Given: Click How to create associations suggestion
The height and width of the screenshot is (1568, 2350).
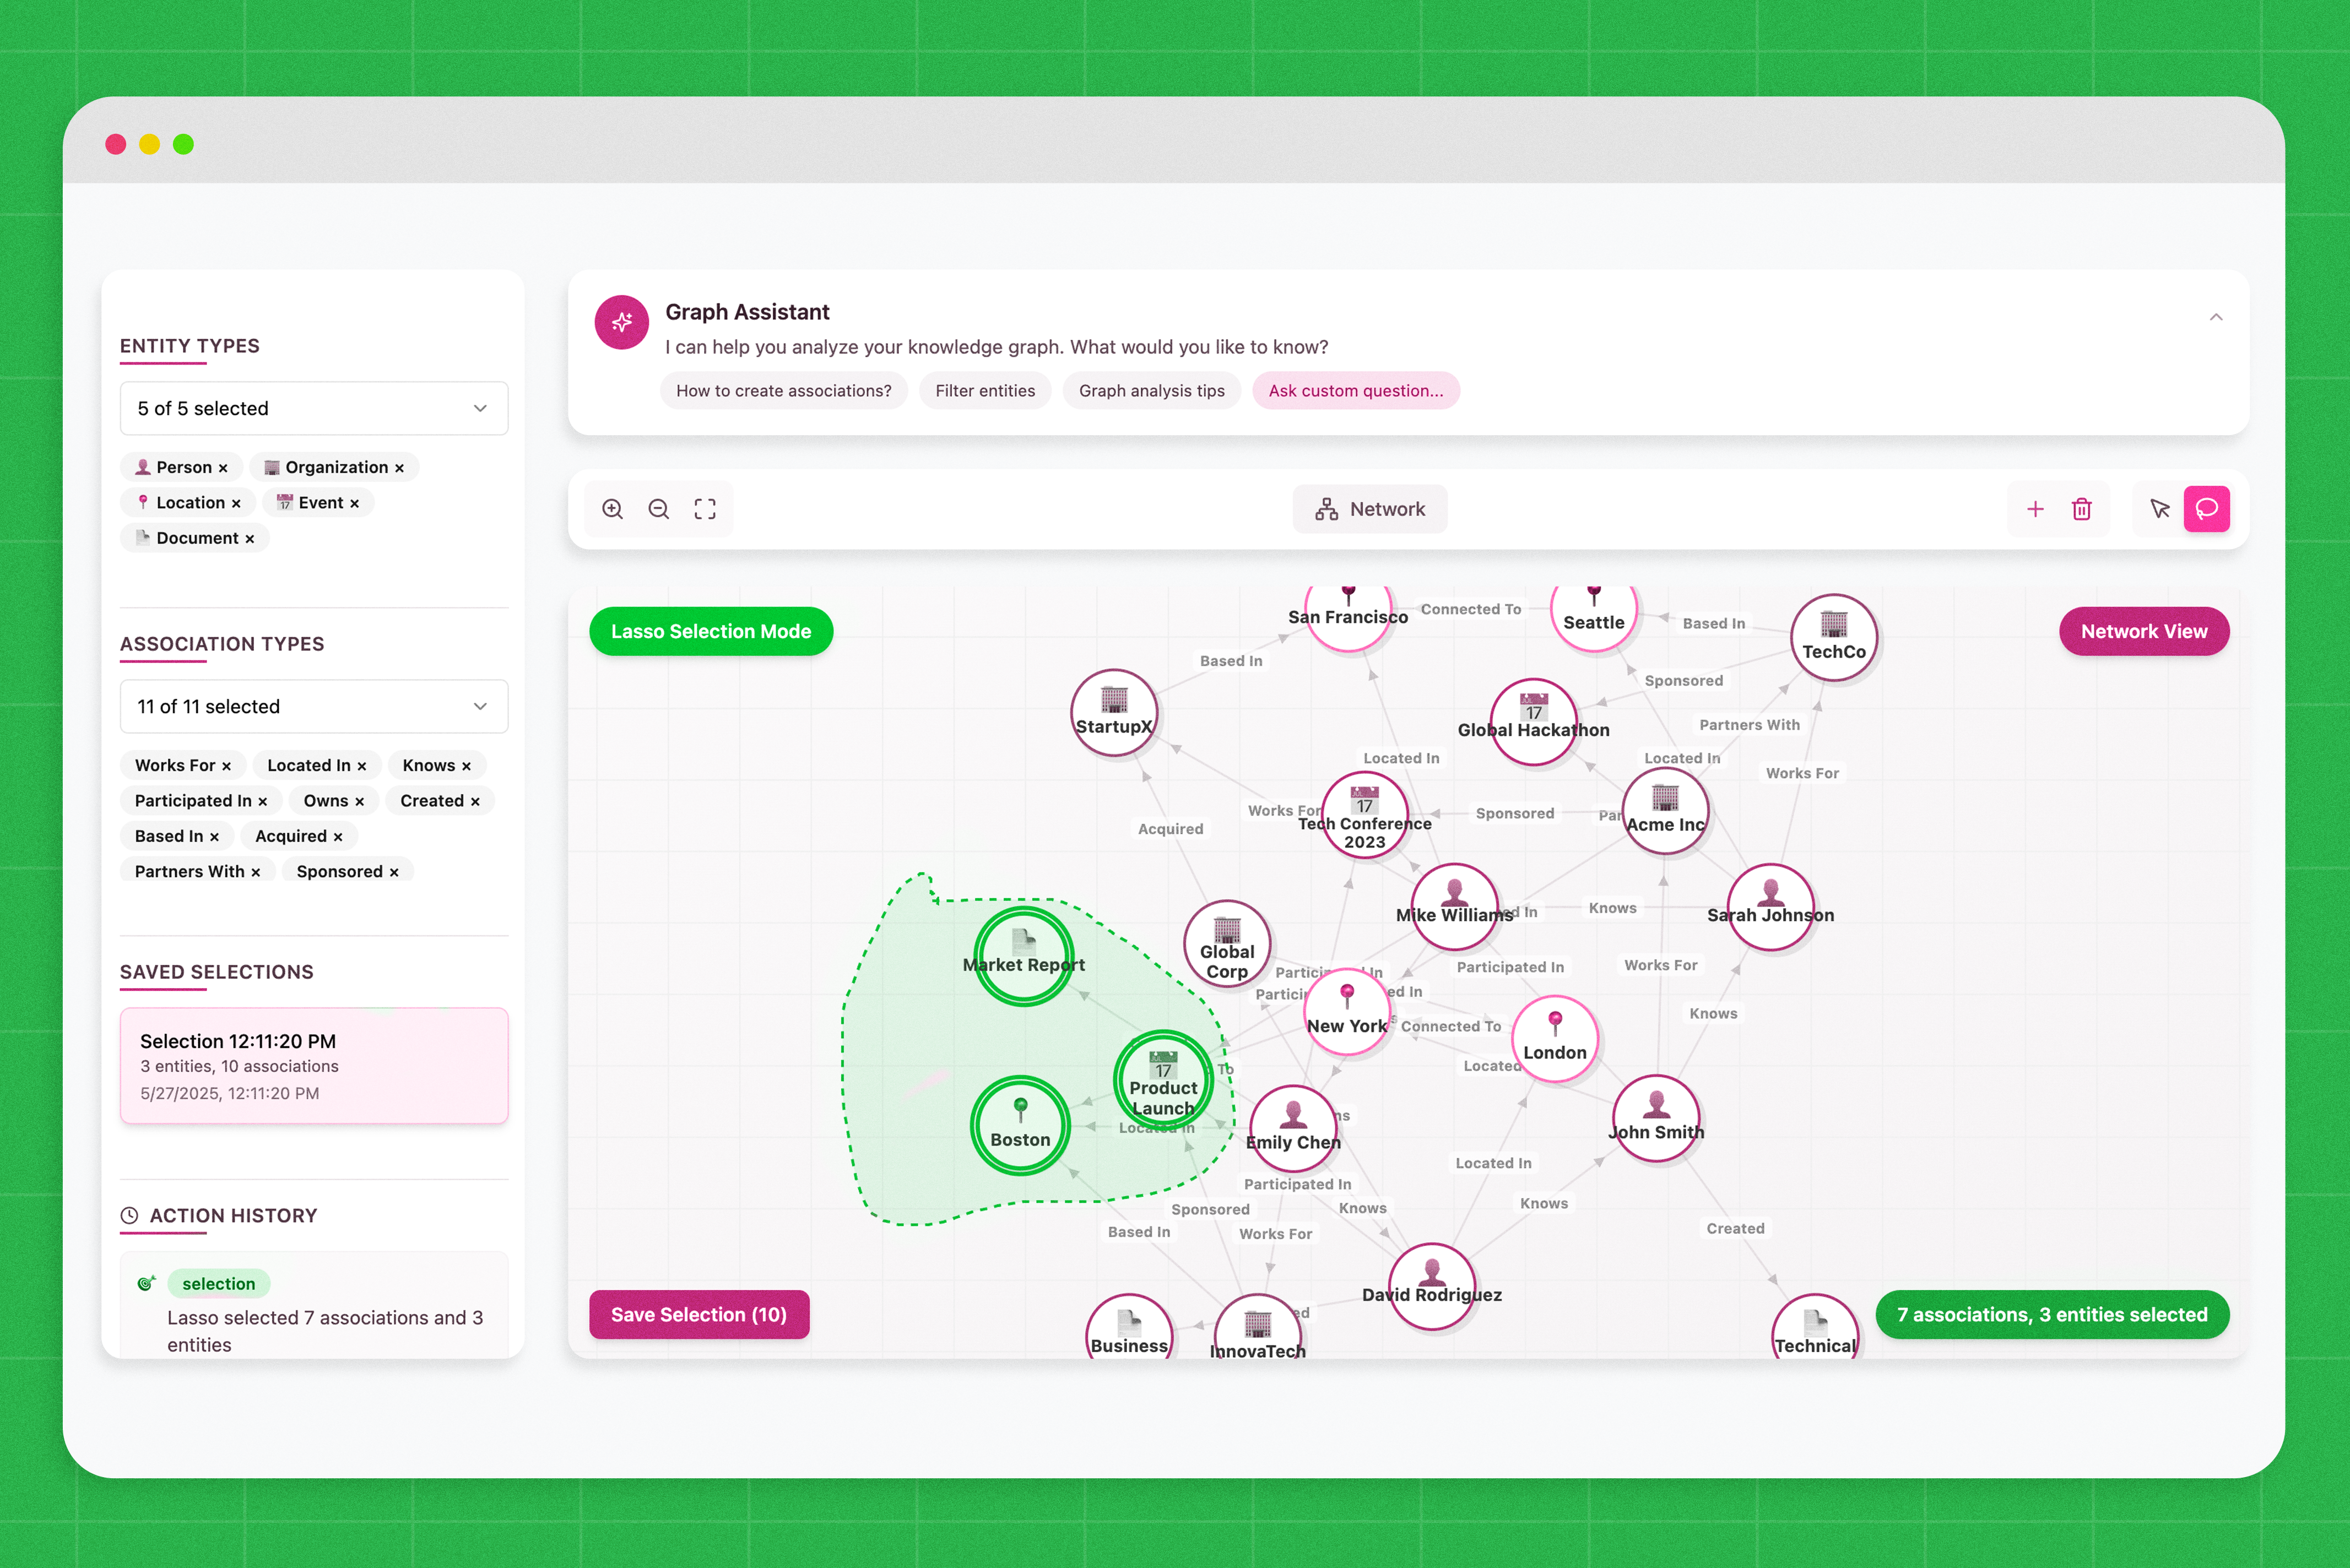Looking at the screenshot, I should pyautogui.click(x=783, y=391).
